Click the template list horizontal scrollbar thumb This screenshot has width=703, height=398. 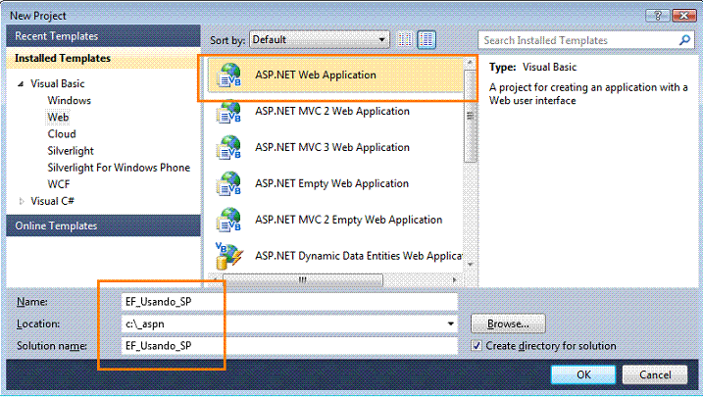click(303, 280)
